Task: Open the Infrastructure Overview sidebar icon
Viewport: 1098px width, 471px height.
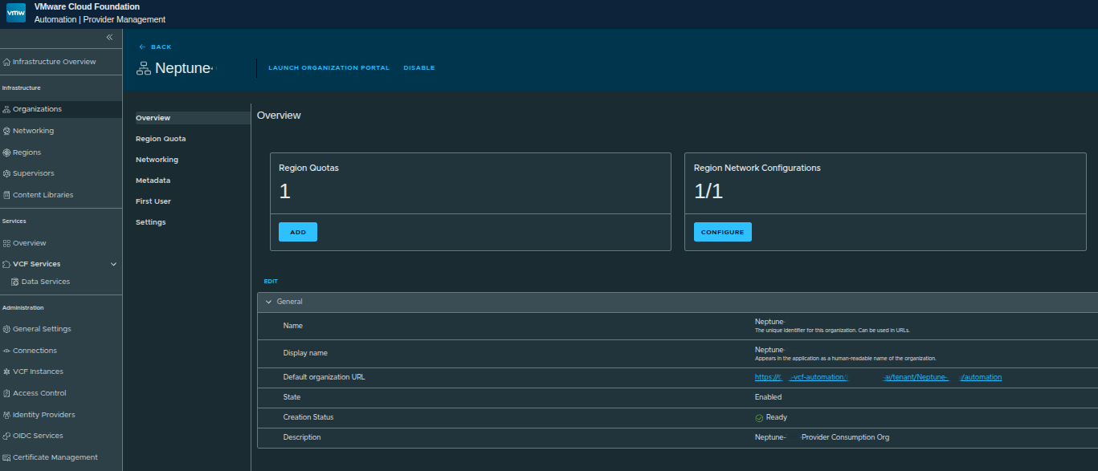Action: (x=7, y=62)
